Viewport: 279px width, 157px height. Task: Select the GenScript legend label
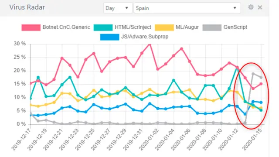[x=235, y=27]
